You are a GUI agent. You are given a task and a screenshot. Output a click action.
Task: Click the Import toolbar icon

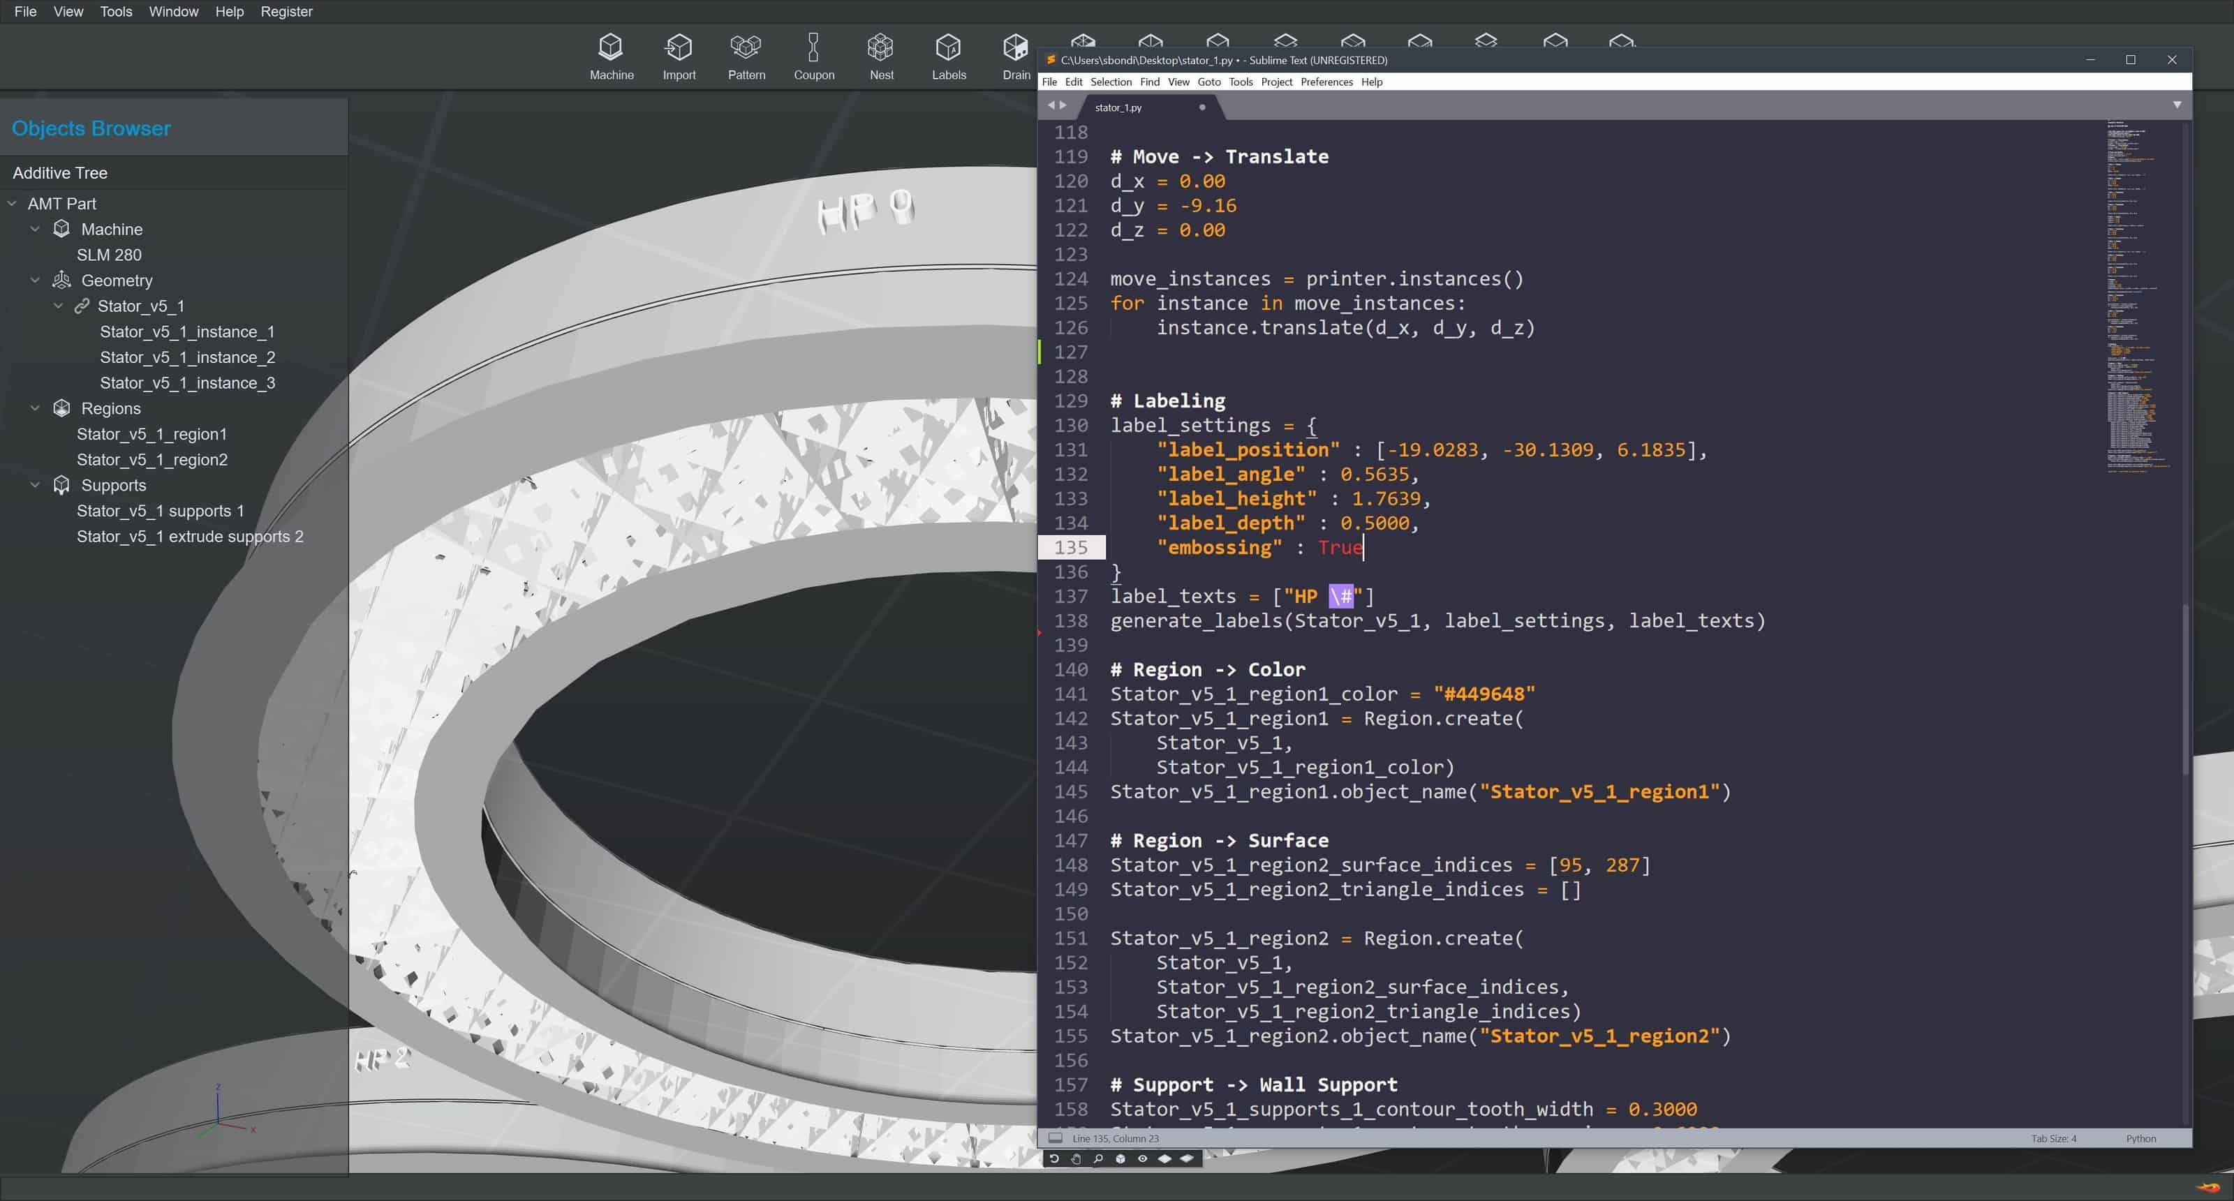coord(679,57)
